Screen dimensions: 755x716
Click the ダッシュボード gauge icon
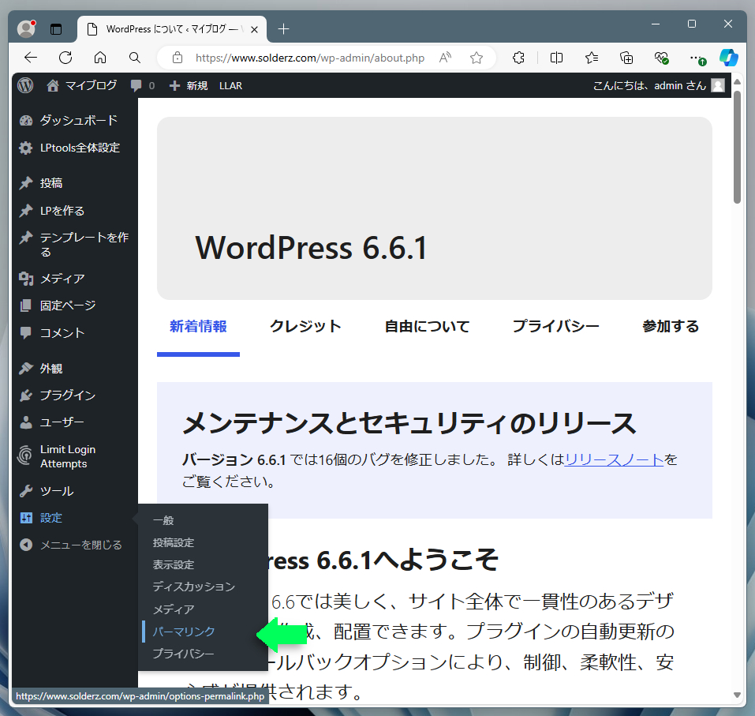[x=25, y=121]
